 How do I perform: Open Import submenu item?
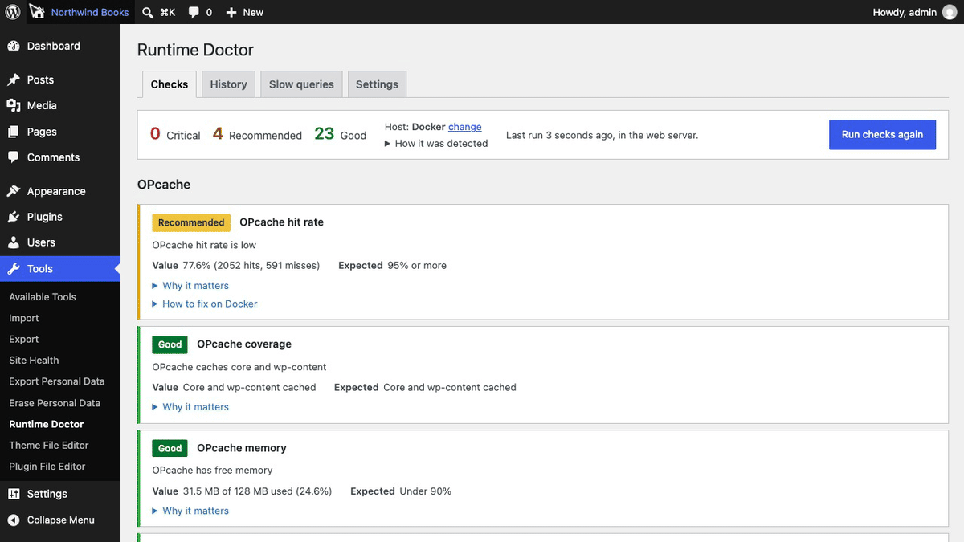click(24, 318)
